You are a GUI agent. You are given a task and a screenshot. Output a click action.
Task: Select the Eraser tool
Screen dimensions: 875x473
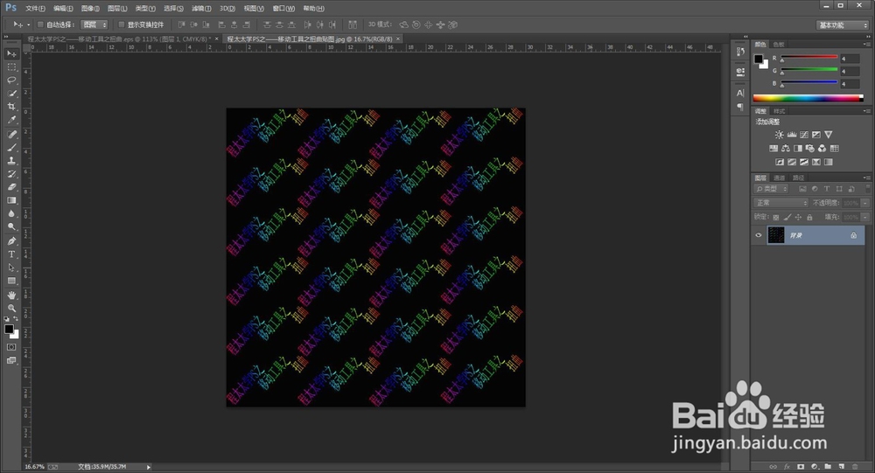tap(11, 187)
